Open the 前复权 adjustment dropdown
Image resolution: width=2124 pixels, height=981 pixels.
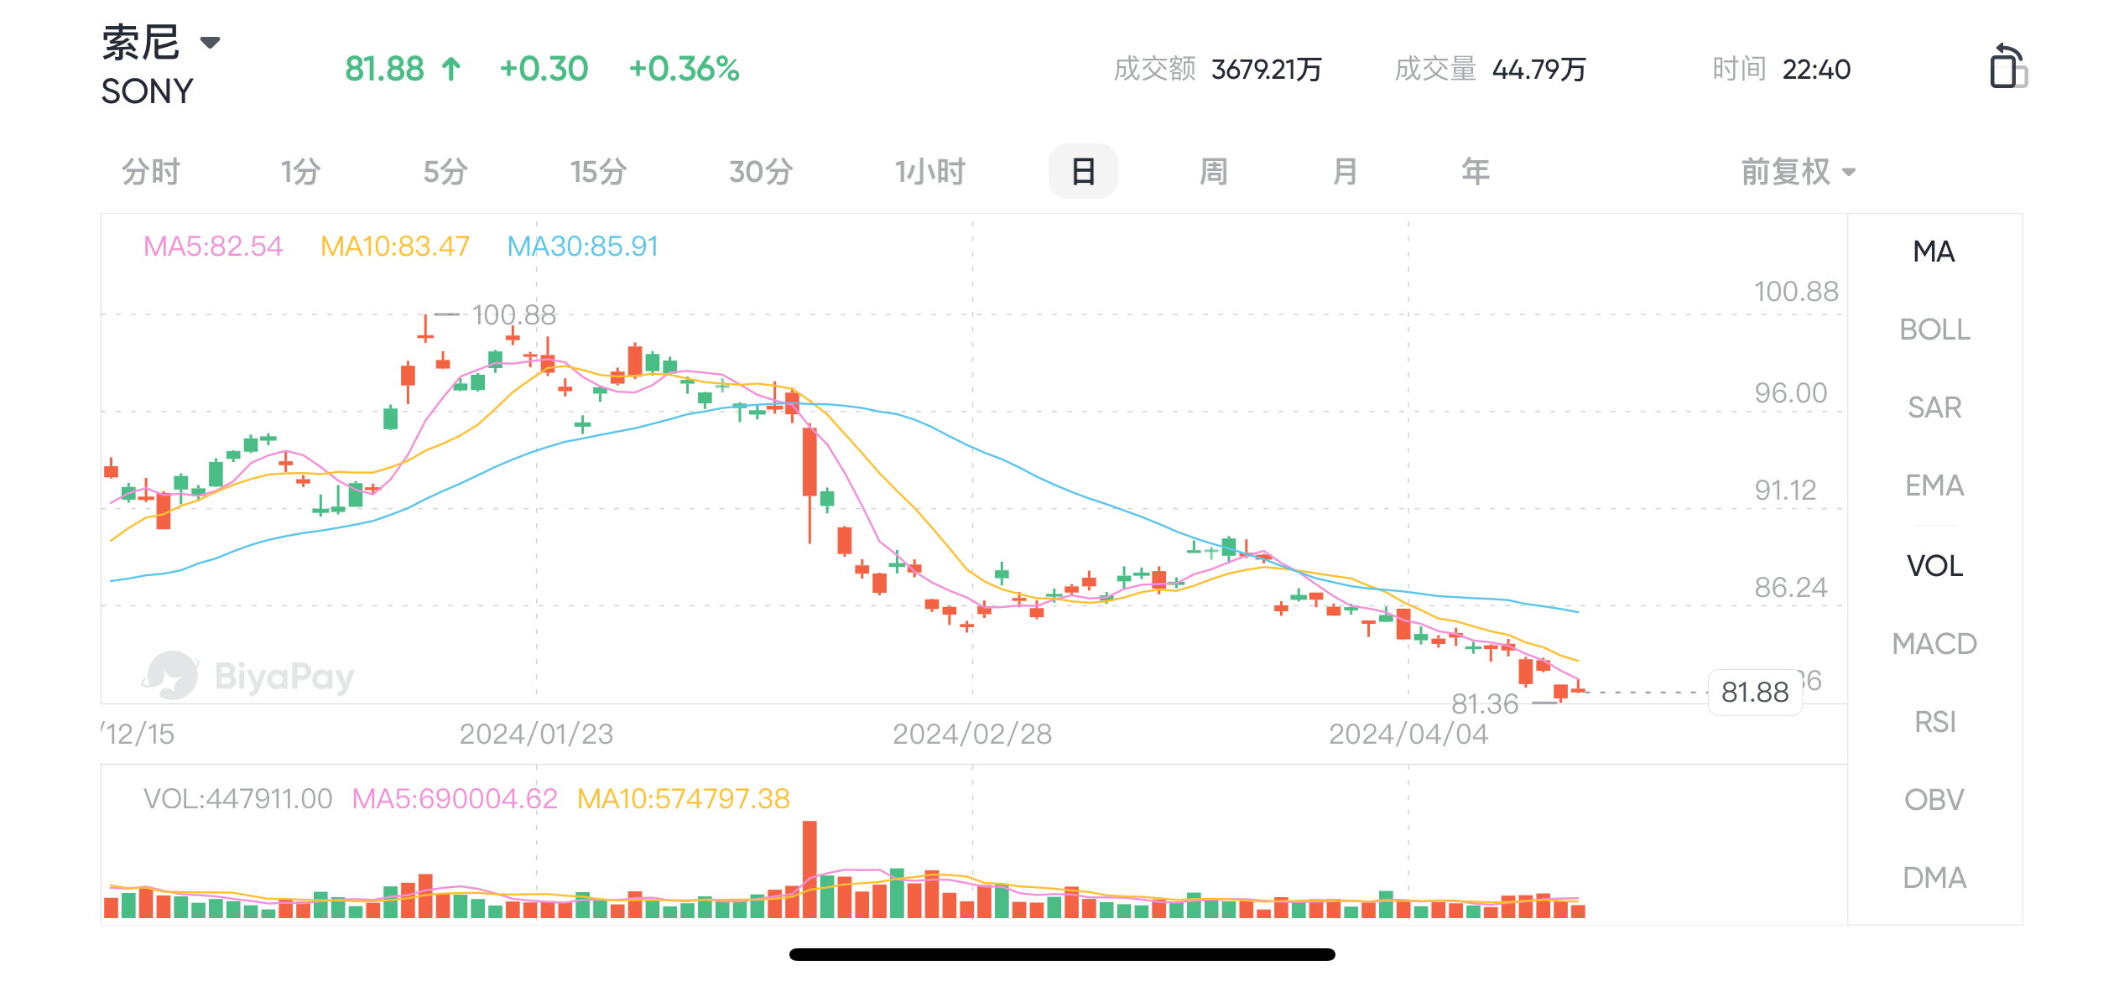(1798, 172)
